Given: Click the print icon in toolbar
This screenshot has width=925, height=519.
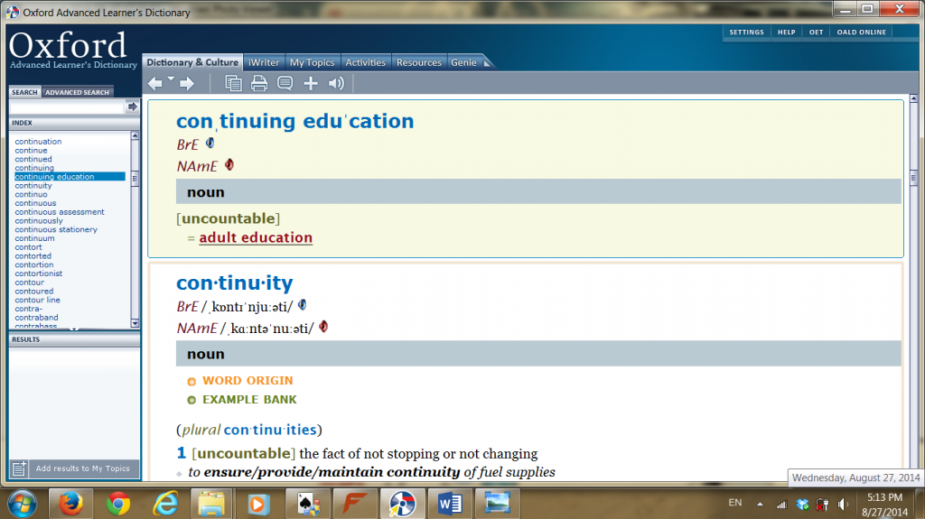Looking at the screenshot, I should pyautogui.click(x=259, y=84).
